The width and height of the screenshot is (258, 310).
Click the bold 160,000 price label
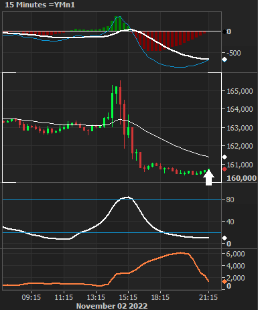(241, 178)
